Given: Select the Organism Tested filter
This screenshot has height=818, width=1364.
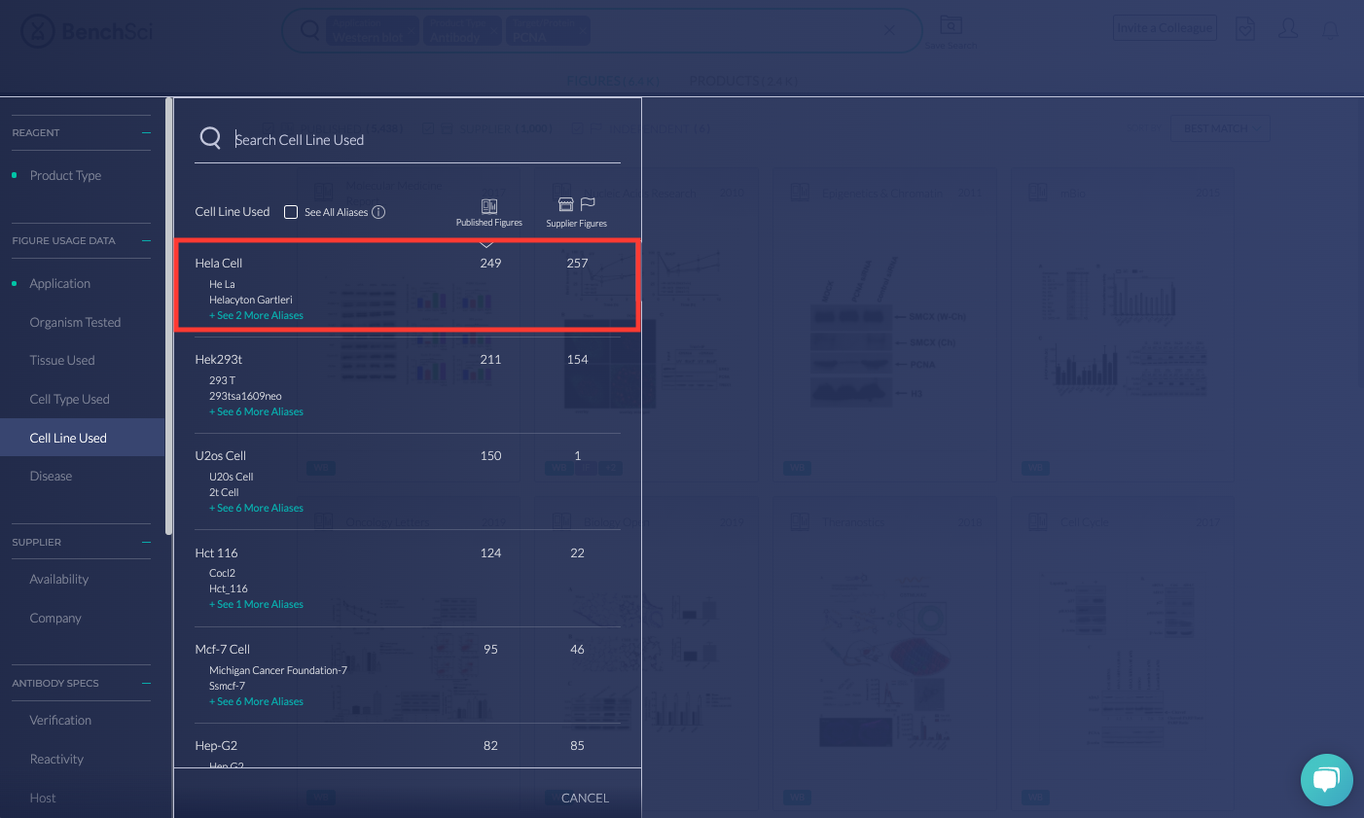Looking at the screenshot, I should pyautogui.click(x=75, y=322).
